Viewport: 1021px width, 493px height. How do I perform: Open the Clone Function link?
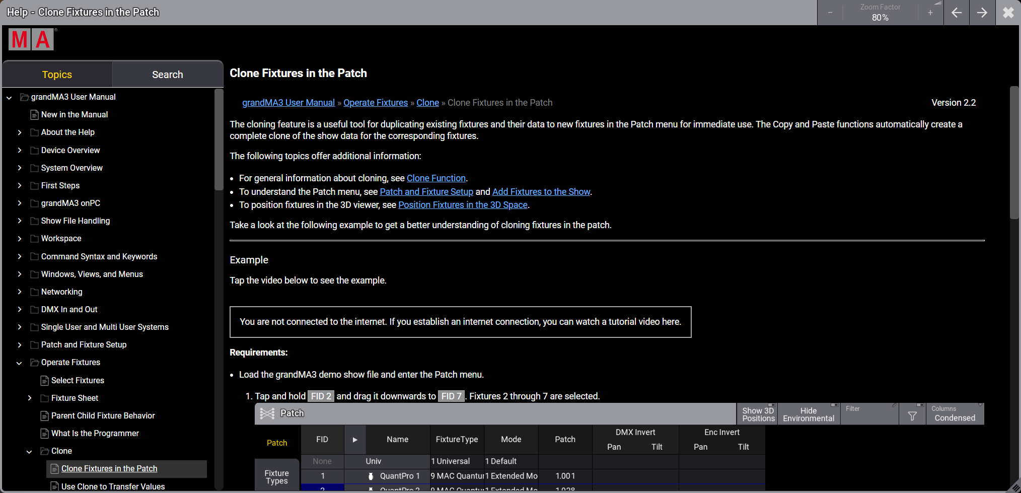click(436, 178)
